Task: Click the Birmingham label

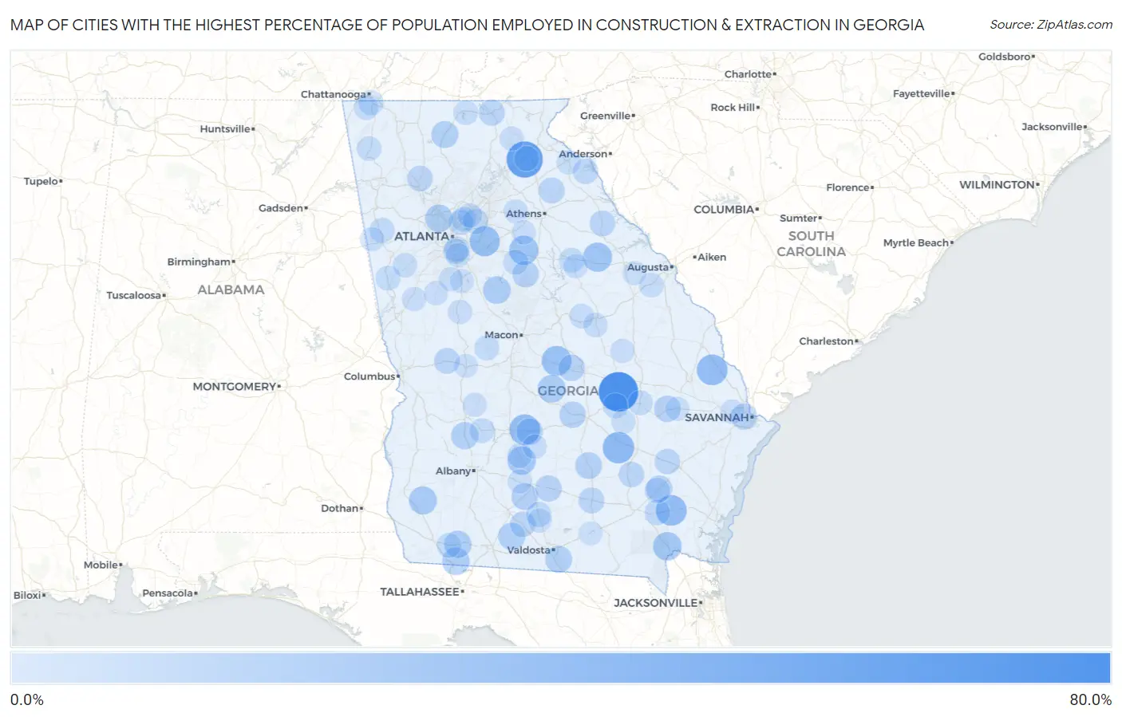Action: 199,262
